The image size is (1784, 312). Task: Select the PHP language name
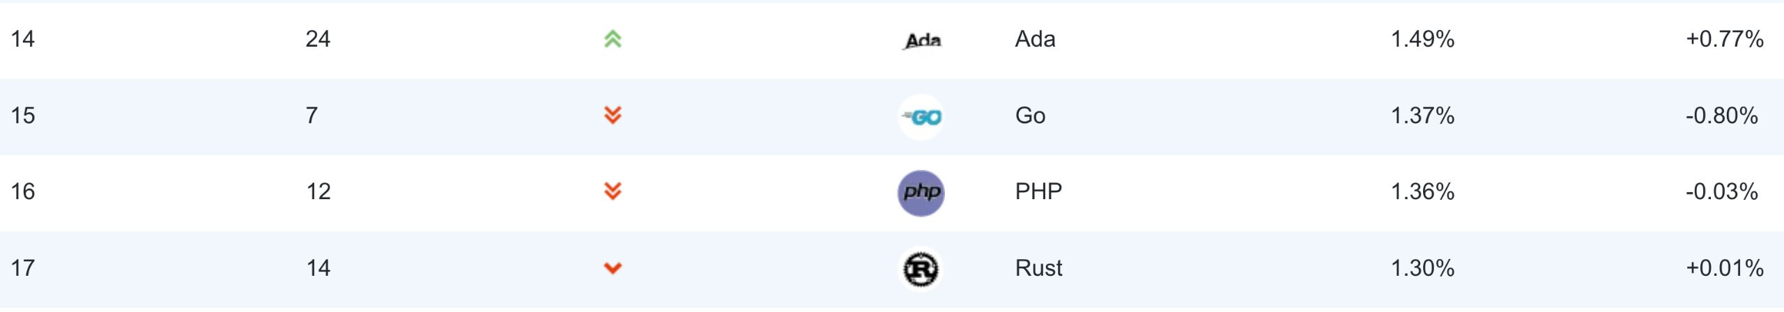pyautogui.click(x=1038, y=192)
